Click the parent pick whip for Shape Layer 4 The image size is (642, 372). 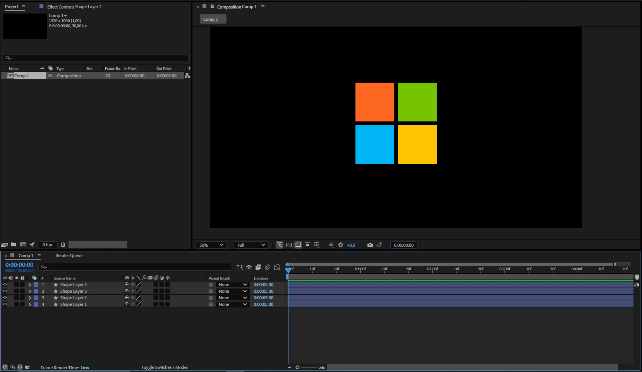pyautogui.click(x=211, y=285)
